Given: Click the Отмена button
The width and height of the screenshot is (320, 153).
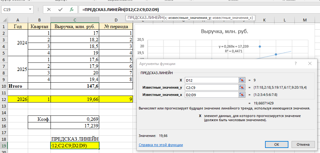Looking at the screenshot, I should point(303,144).
